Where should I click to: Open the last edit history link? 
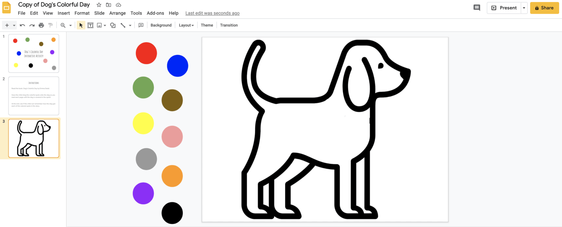click(x=212, y=13)
